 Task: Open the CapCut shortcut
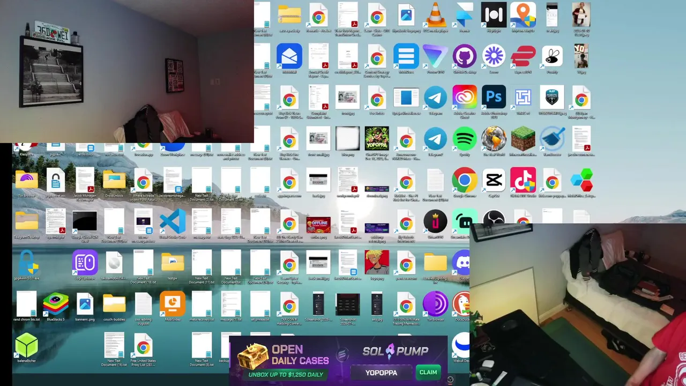[x=494, y=181]
